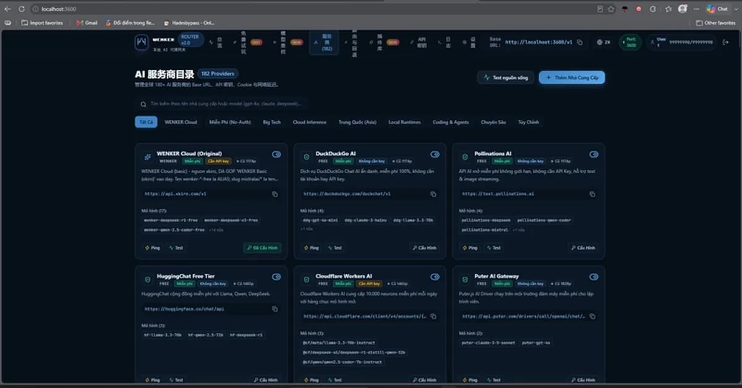
Task: Click the magnifier icon in search box
Action: point(143,104)
